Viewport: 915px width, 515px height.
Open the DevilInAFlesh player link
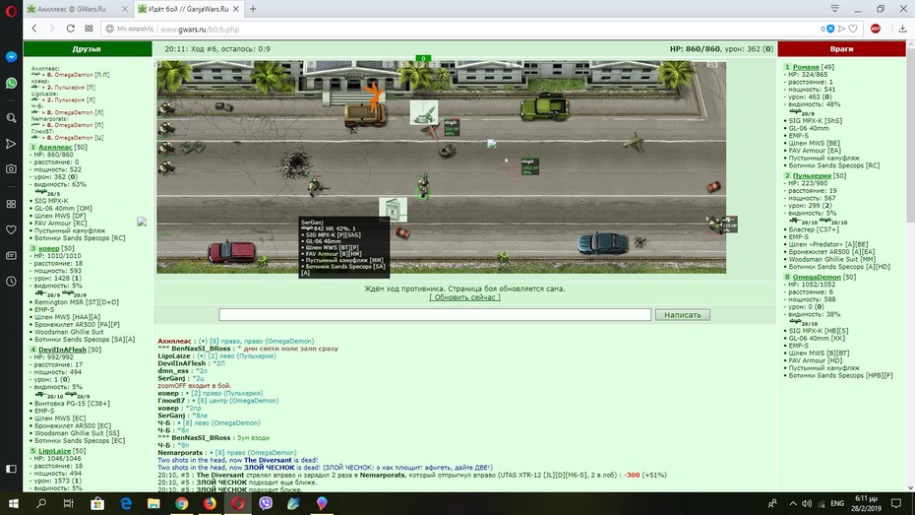pyautogui.click(x=62, y=350)
